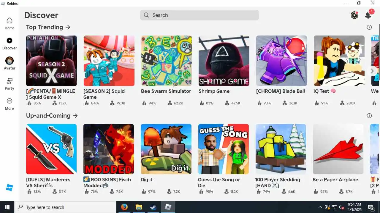The width and height of the screenshot is (380, 213).
Task: Open Firefox from the taskbar
Action: [x=124, y=207]
